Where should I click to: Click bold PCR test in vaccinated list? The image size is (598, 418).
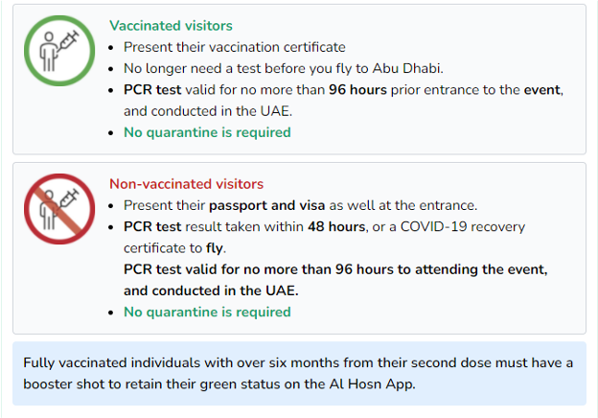[x=152, y=89]
